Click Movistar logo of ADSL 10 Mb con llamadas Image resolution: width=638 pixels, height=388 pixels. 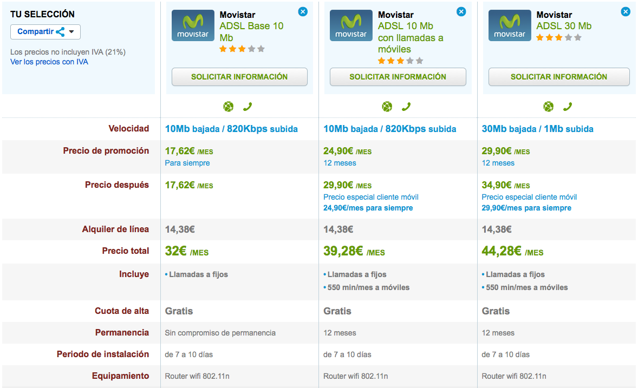(351, 25)
